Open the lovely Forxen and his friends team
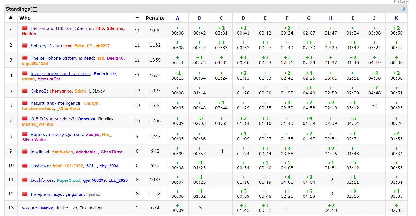This screenshot has width=416, height=216. pos(60,73)
